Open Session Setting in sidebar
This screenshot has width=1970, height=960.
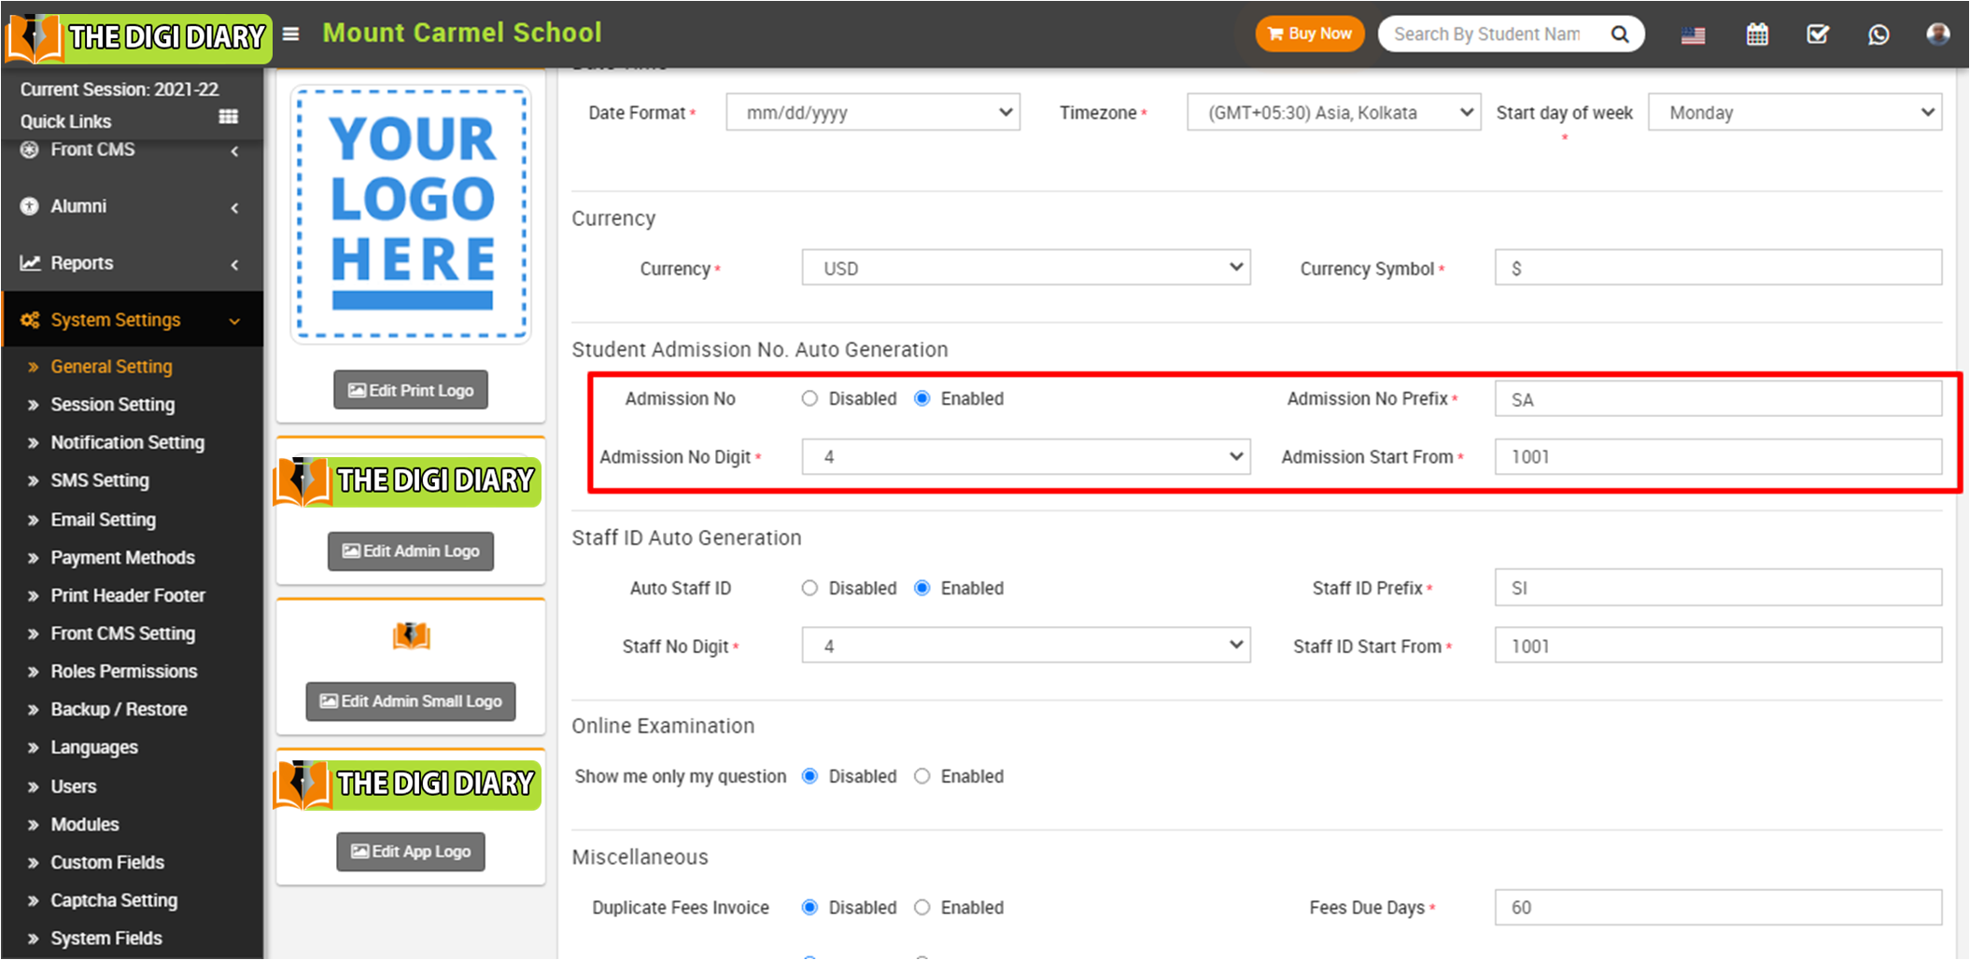coord(112,405)
